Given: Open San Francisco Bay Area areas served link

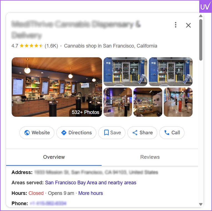Looking at the screenshot, I should 90,183.
